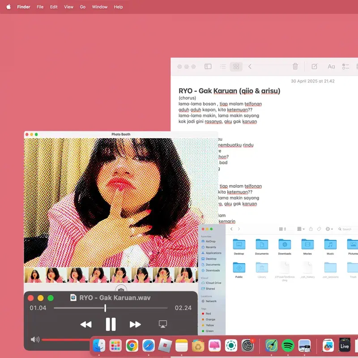Launch Safari from the Dock
The image size is (358, 358).
pos(149,345)
